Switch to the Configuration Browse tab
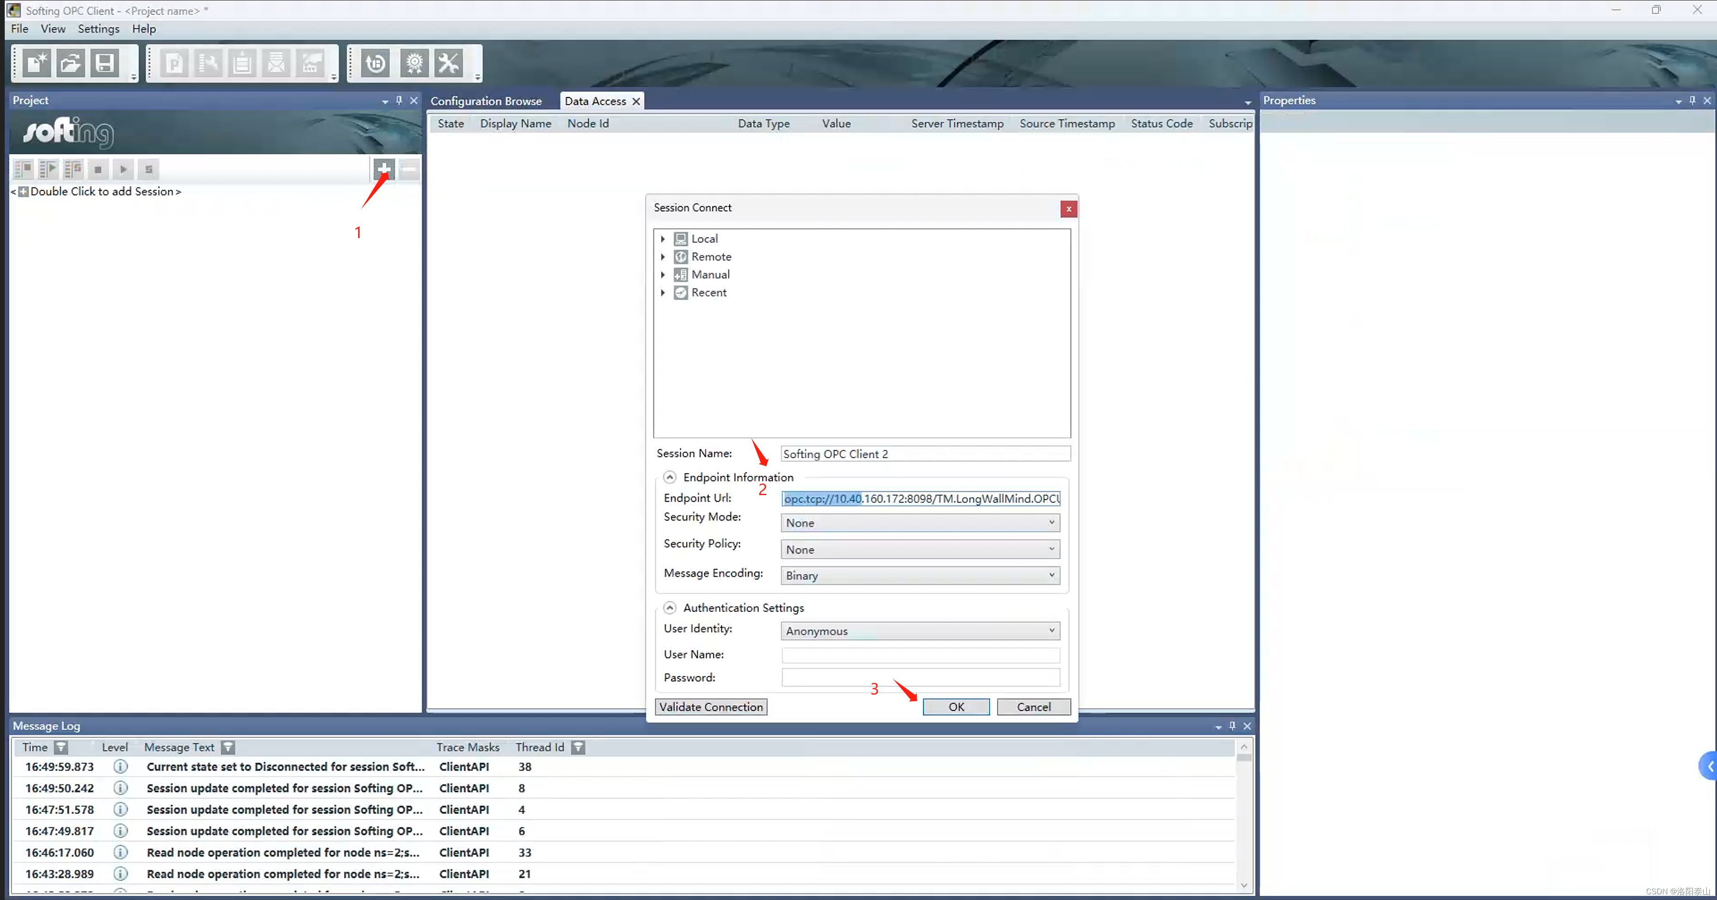The width and height of the screenshot is (1717, 900). tap(486, 101)
